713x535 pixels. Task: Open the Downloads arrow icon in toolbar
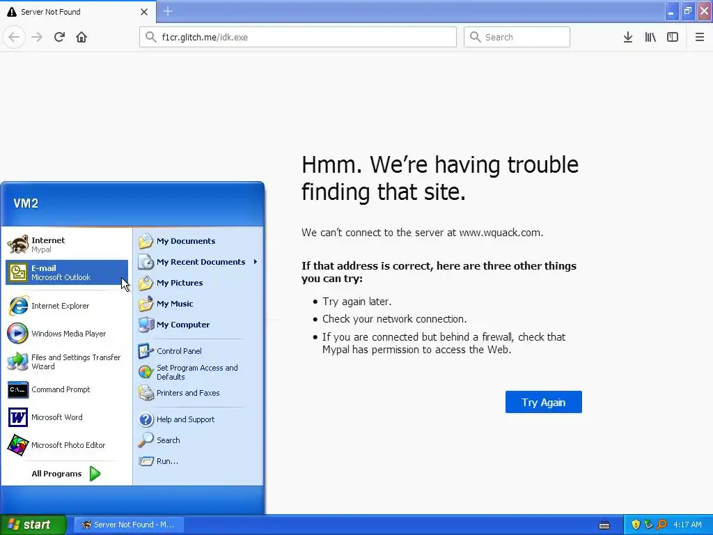tap(627, 37)
